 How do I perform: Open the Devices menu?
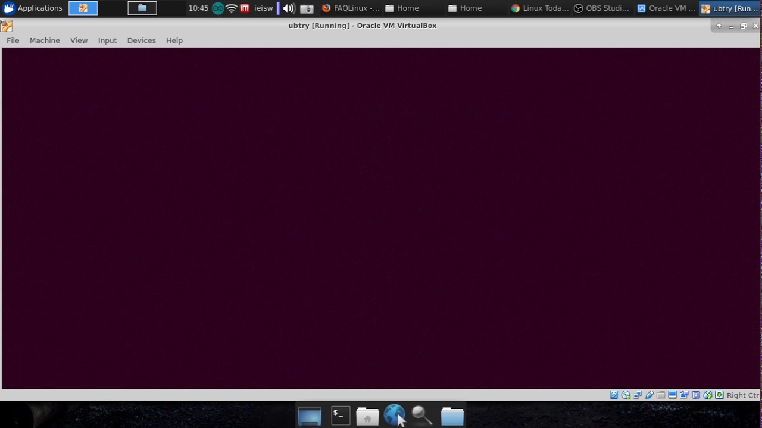pyautogui.click(x=141, y=40)
